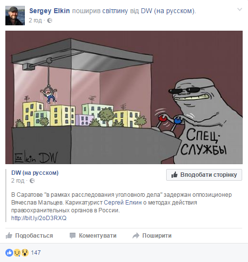Screen dimensions: 248x262
Task: Open the Sergey Elkin profile name link
Action: point(50,11)
